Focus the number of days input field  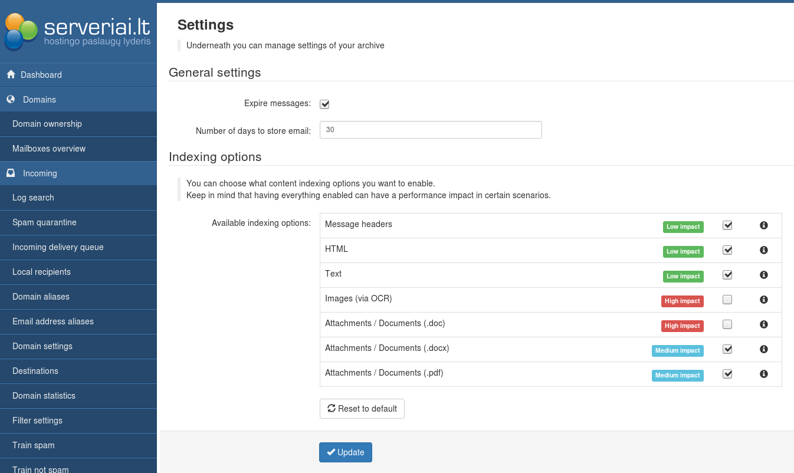tap(431, 130)
